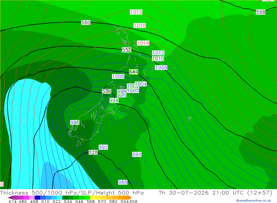Screen dimensions: 277x203
Task: Click the blue 1012 isobar label
Action: pos(158,53)
